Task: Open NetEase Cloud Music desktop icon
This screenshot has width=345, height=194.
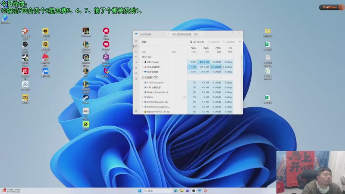Action: 25,71
